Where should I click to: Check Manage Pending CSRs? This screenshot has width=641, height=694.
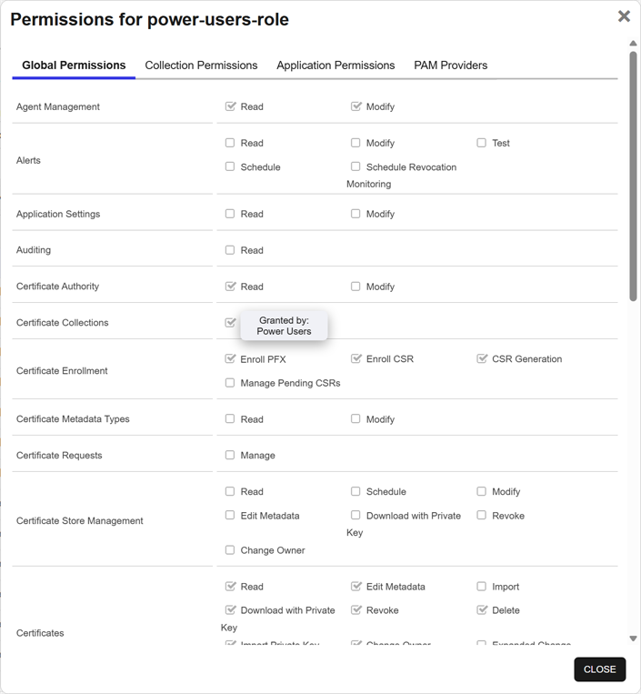pyautogui.click(x=230, y=382)
